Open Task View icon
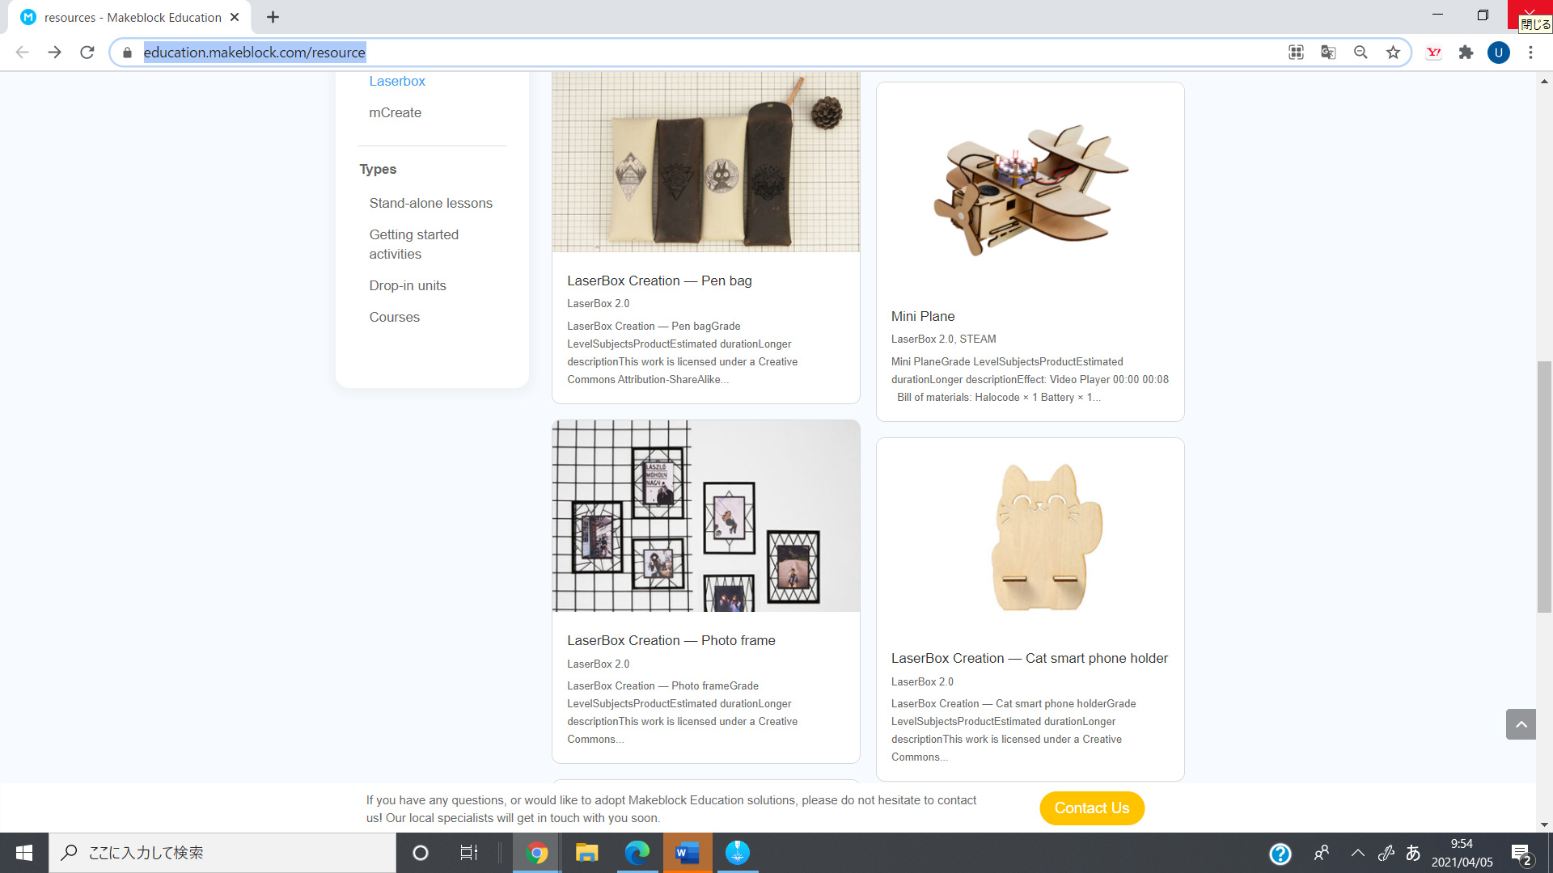 pos(468,853)
